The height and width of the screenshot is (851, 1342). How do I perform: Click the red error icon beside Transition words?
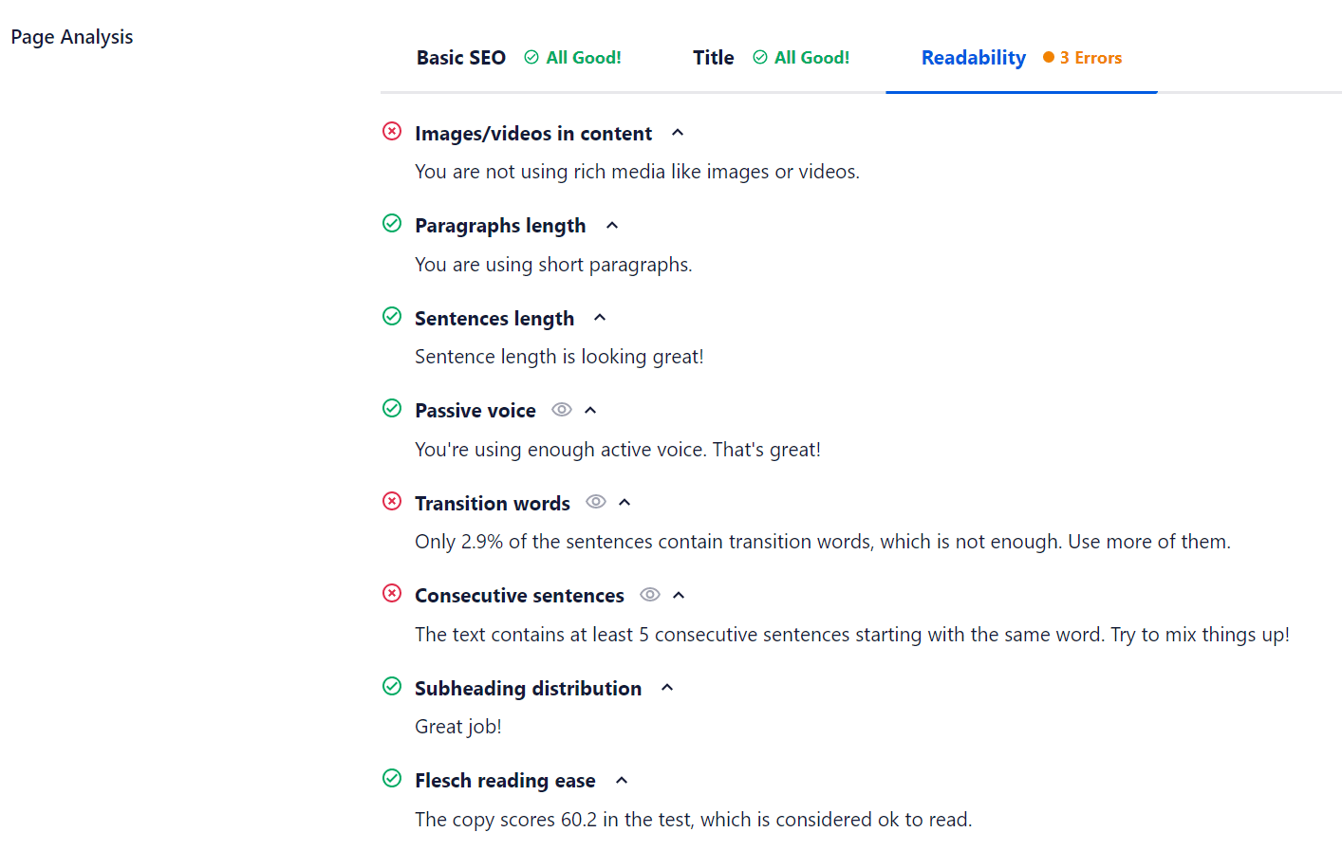(392, 500)
